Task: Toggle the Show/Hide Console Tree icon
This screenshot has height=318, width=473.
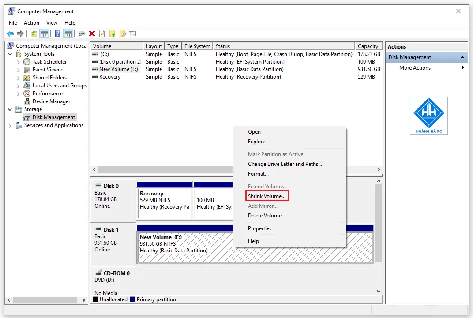Action: [x=45, y=34]
